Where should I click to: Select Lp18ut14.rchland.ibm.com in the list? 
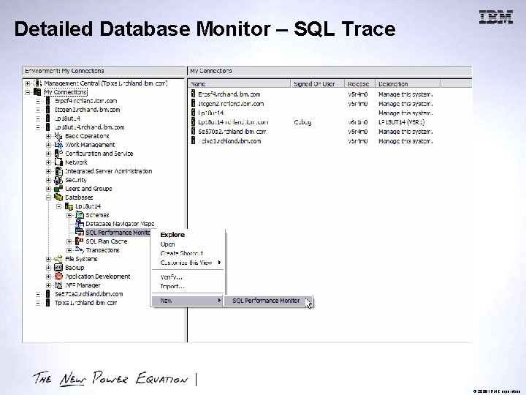[x=233, y=122]
